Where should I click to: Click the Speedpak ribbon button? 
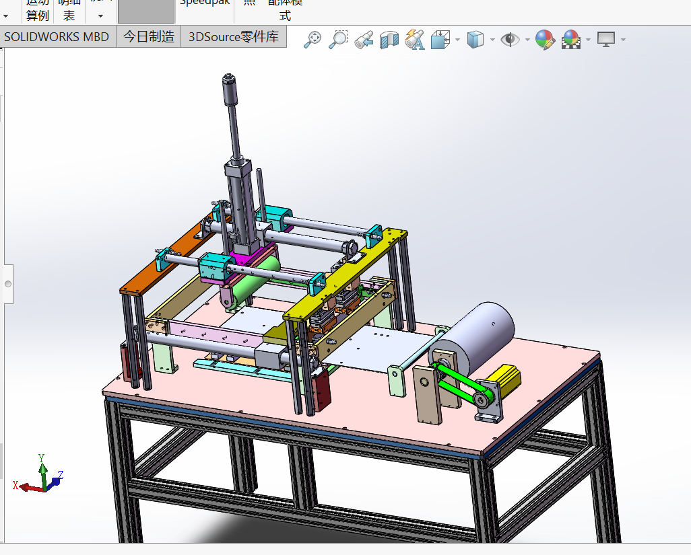[205, 3]
